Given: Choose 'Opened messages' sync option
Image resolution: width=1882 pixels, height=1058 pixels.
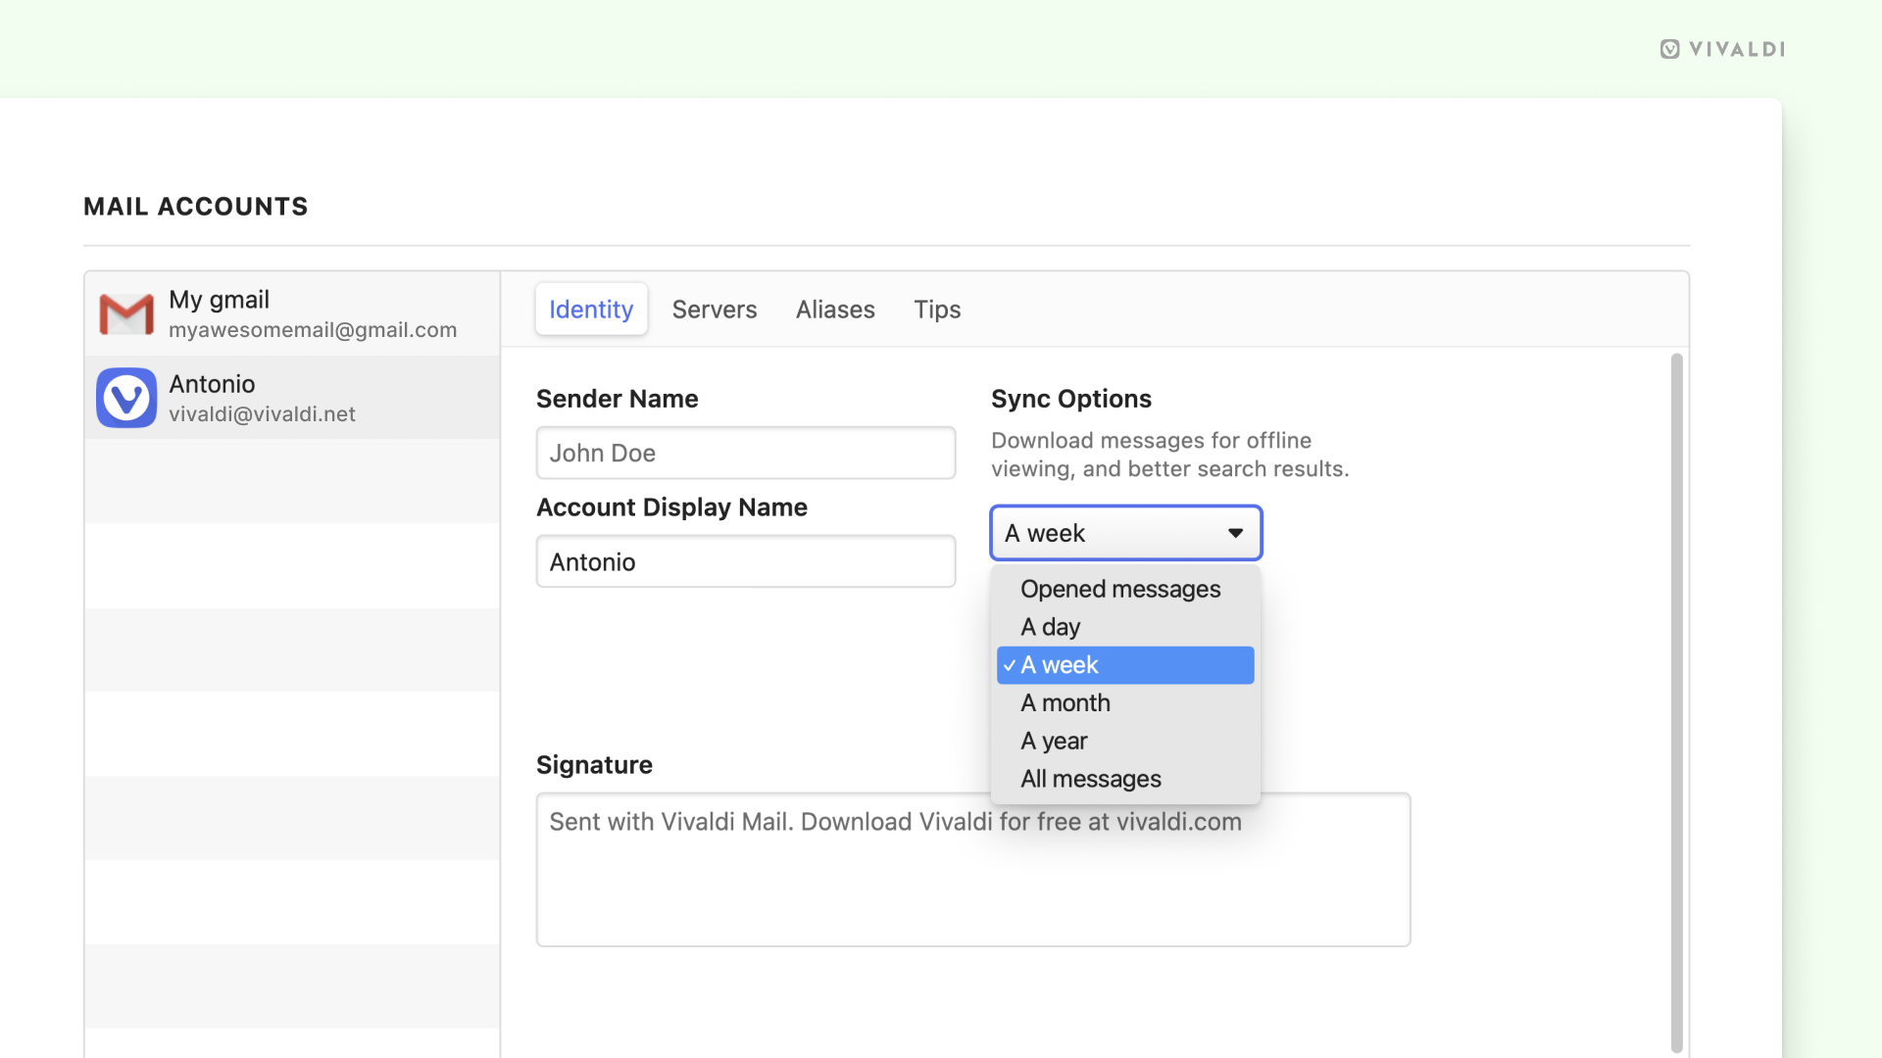Looking at the screenshot, I should (1120, 588).
